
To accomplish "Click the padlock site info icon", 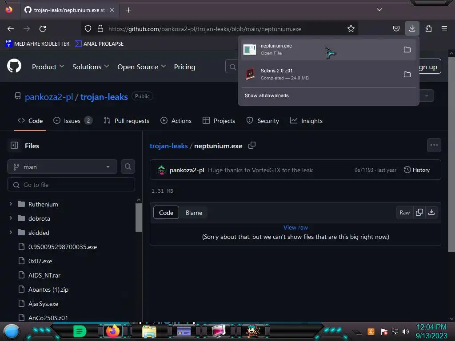I will point(100,29).
